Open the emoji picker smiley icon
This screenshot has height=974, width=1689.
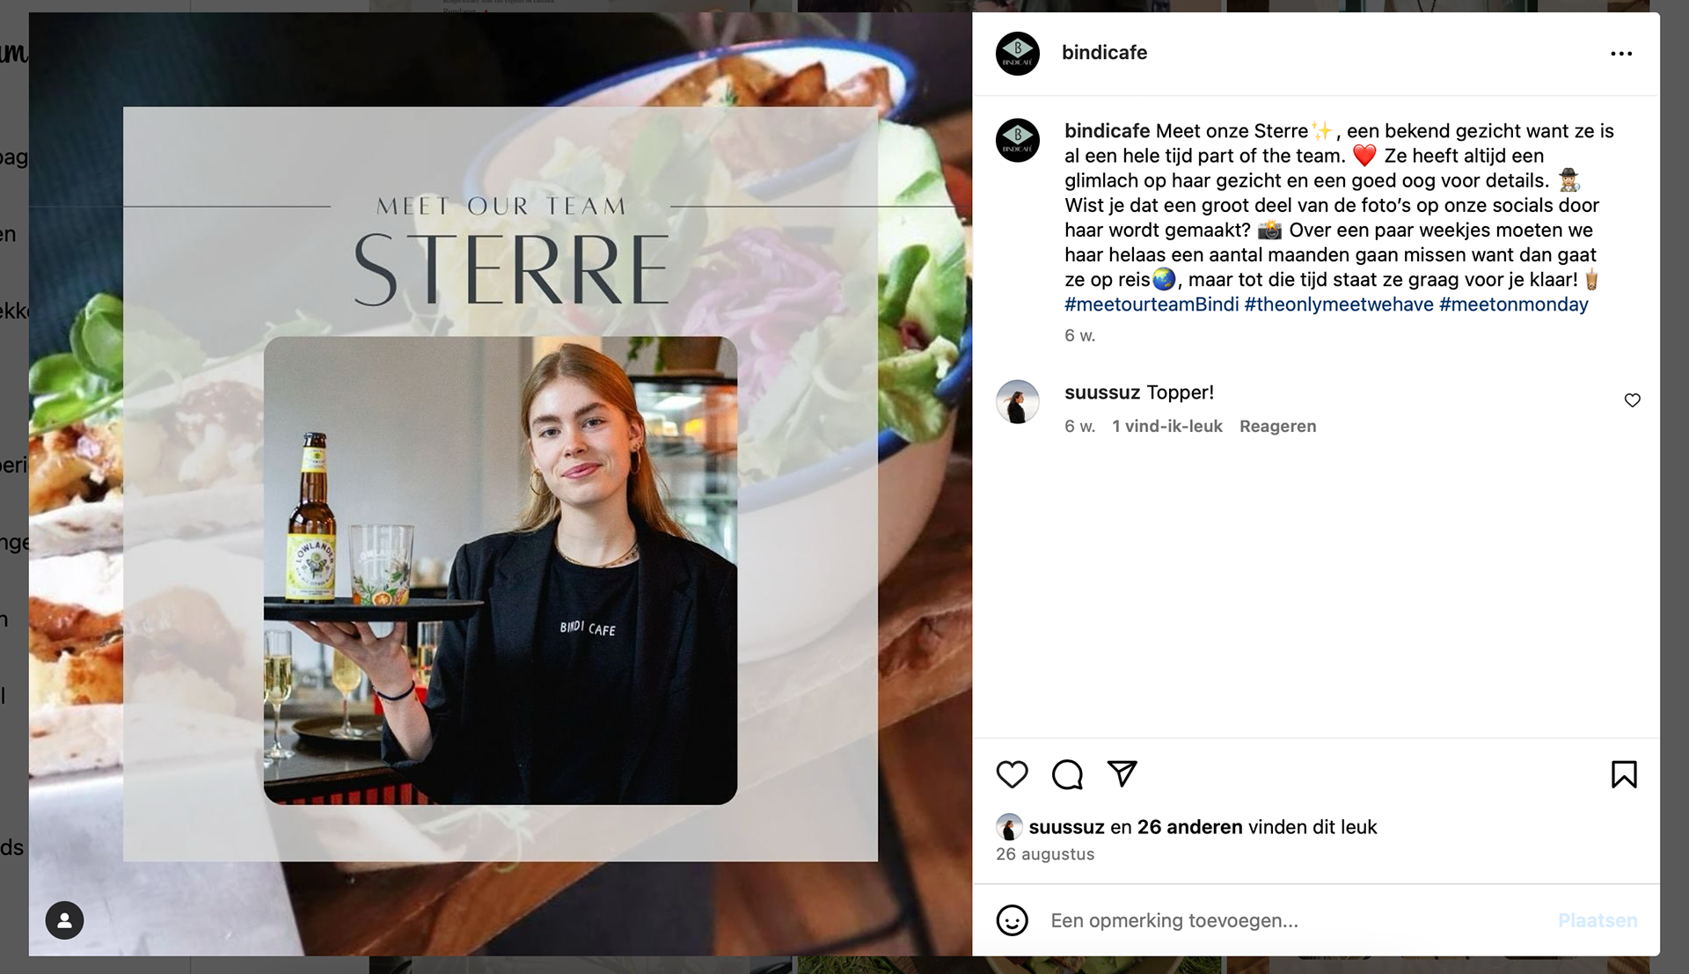click(x=1012, y=920)
